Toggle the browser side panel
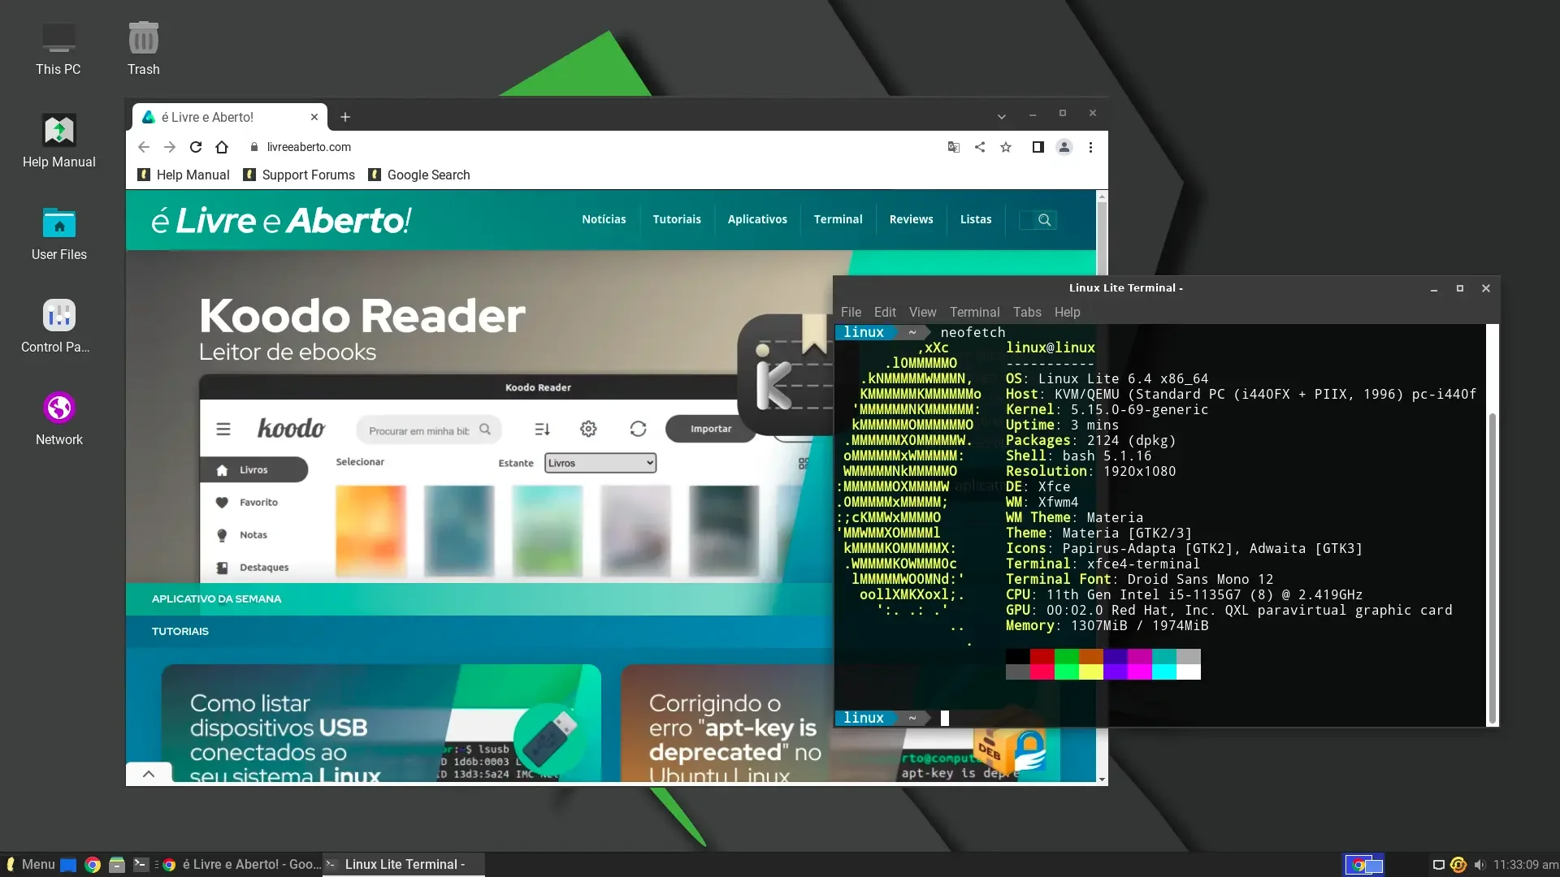The image size is (1560, 877). [x=1038, y=147]
